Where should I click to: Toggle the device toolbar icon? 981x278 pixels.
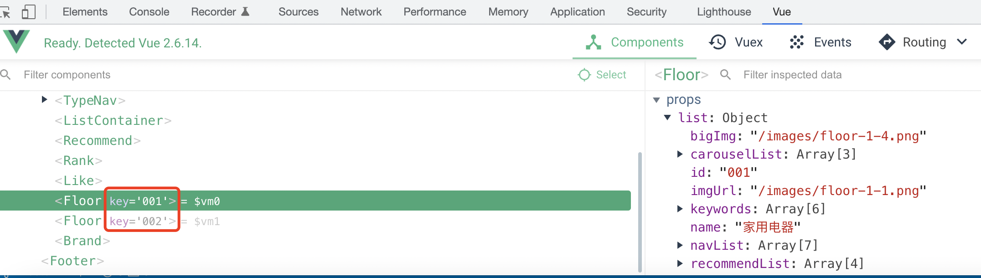[x=28, y=12]
